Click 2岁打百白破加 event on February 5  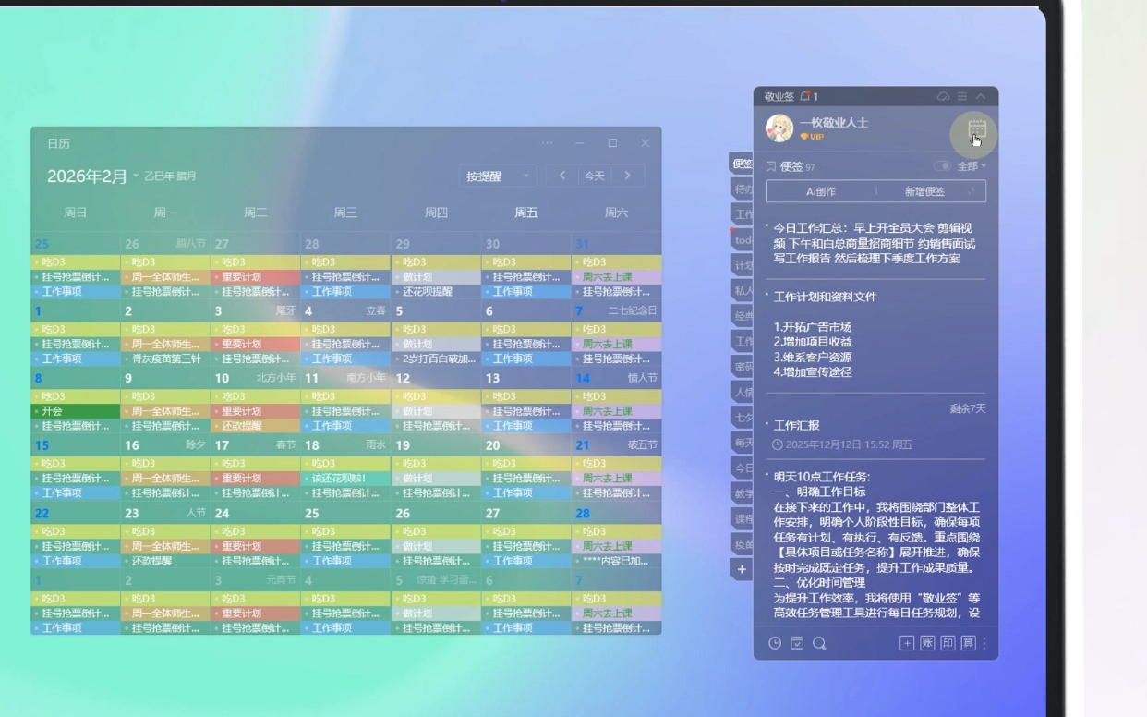[x=436, y=358]
